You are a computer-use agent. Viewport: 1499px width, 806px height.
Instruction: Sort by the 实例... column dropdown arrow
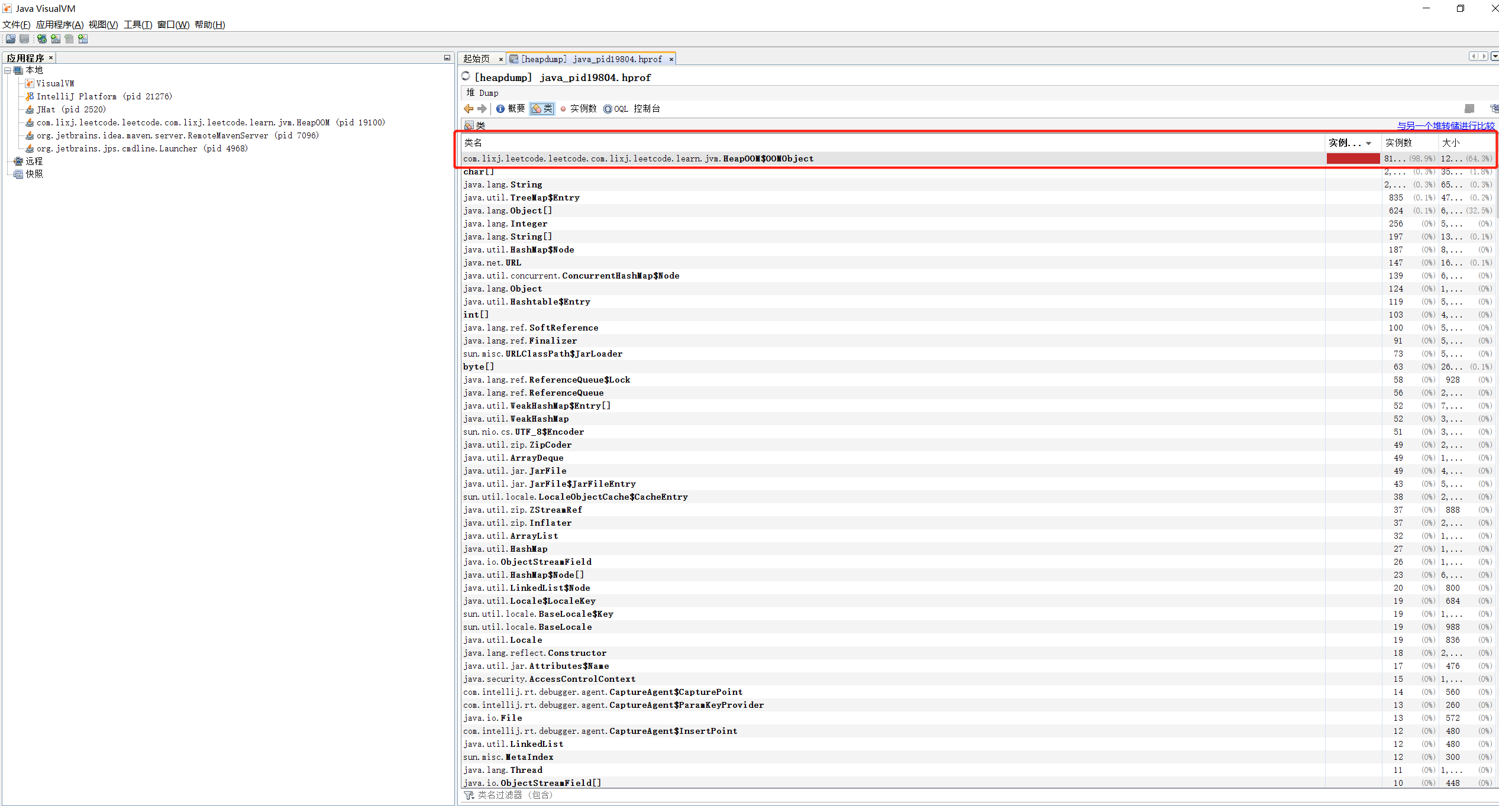tap(1368, 144)
